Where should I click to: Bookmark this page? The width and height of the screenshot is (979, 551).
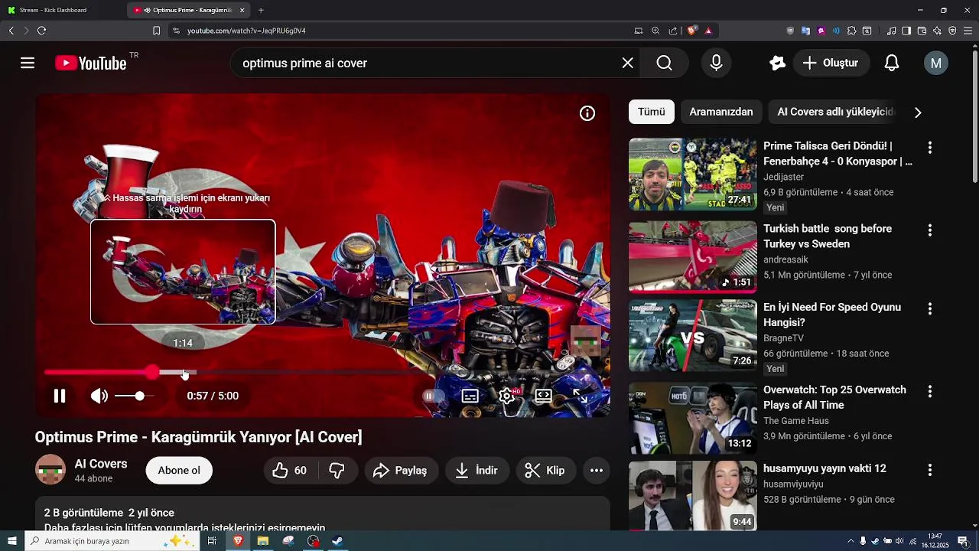tap(156, 31)
